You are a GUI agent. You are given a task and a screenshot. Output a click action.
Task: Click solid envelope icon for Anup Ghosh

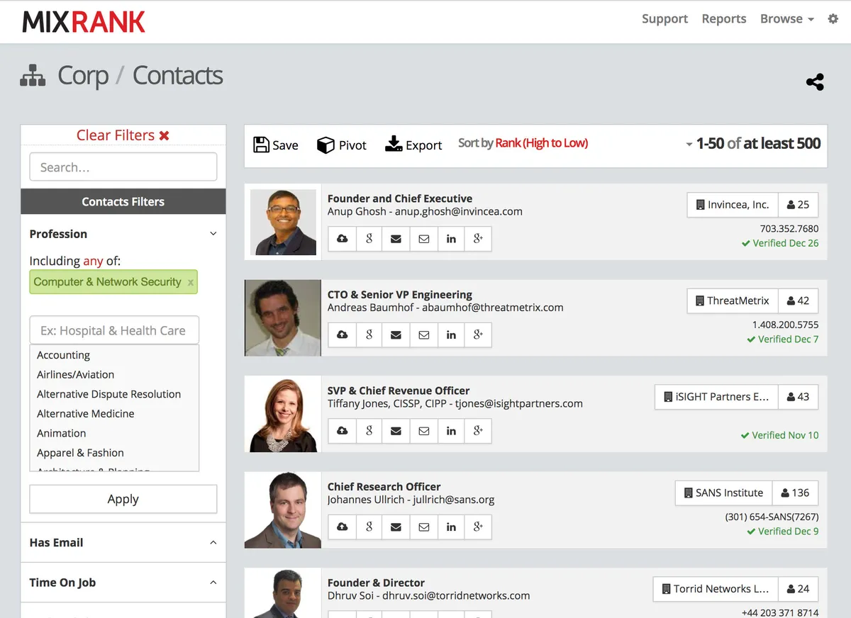[396, 239]
